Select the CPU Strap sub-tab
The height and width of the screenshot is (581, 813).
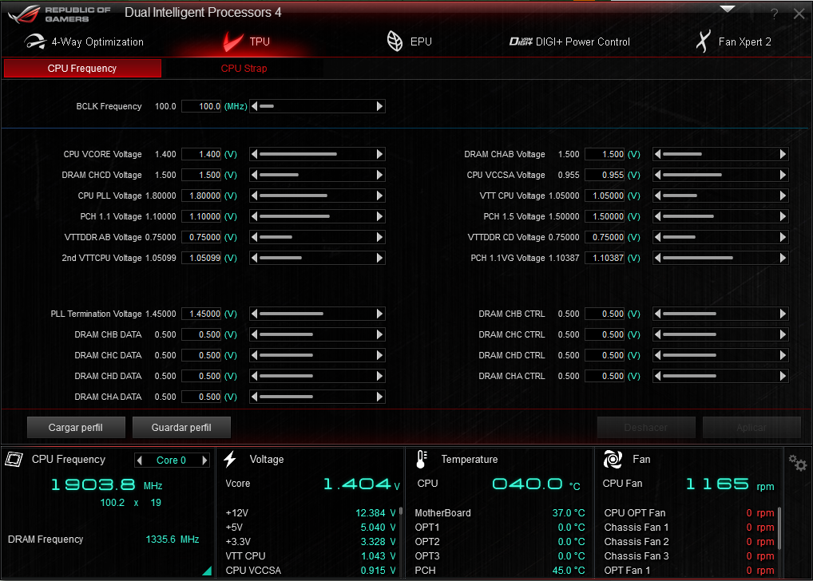tap(244, 69)
